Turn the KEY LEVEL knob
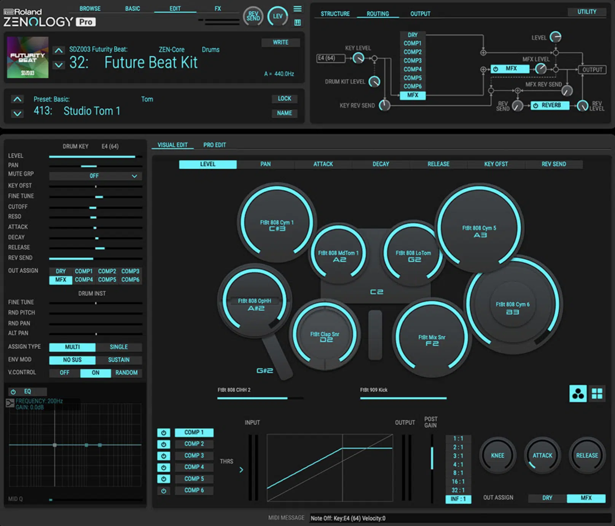The width and height of the screenshot is (615, 526). (x=358, y=58)
